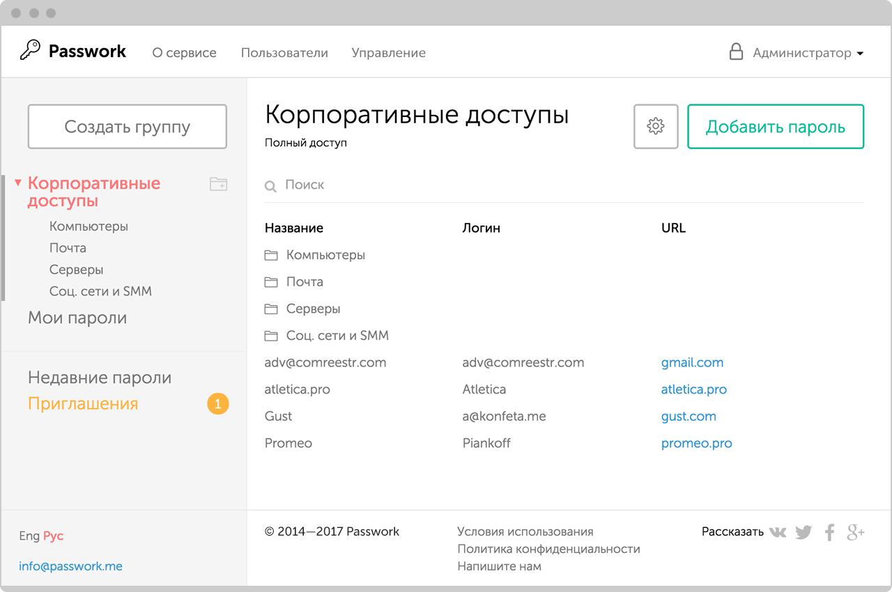The image size is (892, 592).
Task: Open group settings gear icon
Action: coord(656,126)
